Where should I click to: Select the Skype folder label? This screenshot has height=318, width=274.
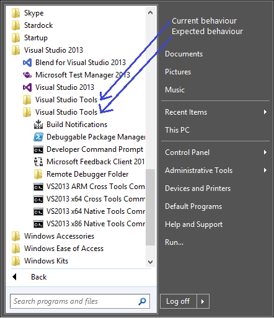pyautogui.click(x=34, y=13)
